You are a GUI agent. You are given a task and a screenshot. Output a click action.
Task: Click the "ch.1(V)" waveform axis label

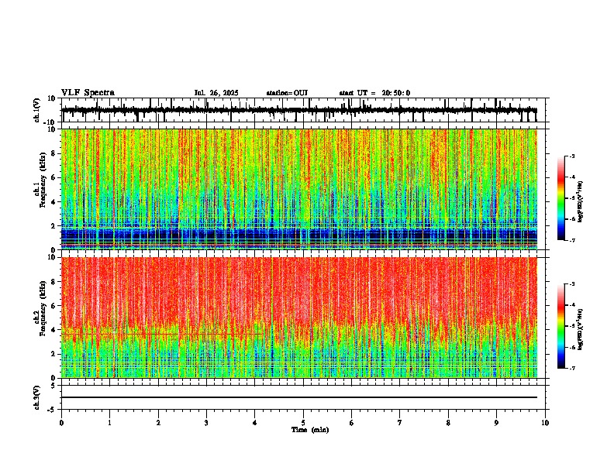pyautogui.click(x=37, y=110)
